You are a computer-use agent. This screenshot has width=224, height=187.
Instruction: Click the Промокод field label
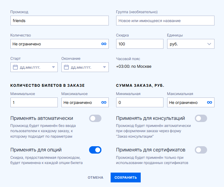tap(19, 12)
